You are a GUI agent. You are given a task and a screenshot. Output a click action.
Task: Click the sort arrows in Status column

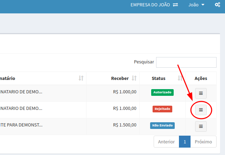[x=180, y=78]
